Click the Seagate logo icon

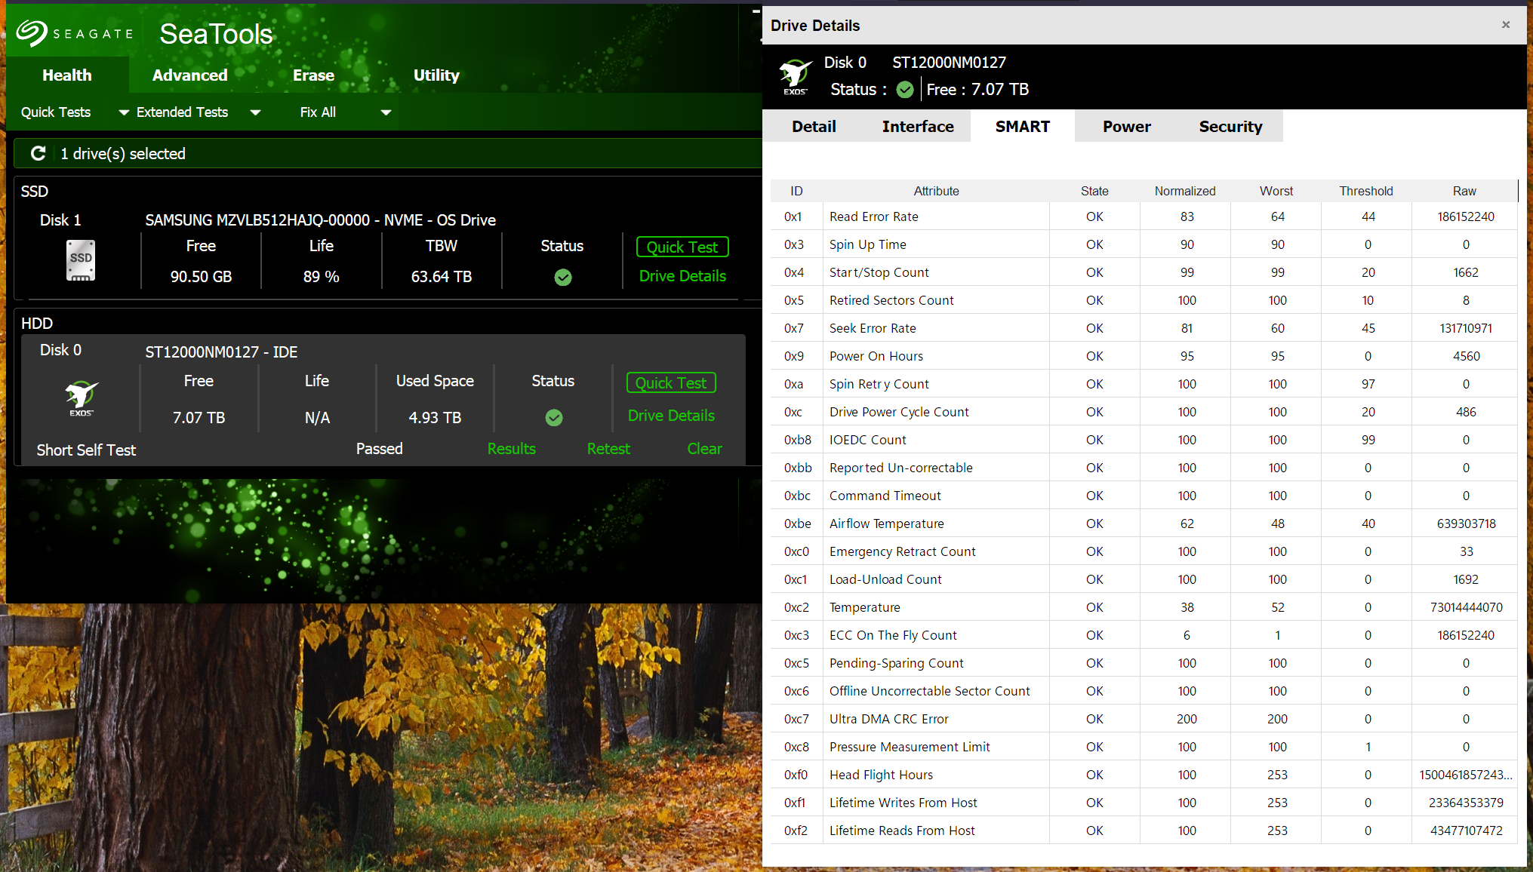pyautogui.click(x=32, y=33)
